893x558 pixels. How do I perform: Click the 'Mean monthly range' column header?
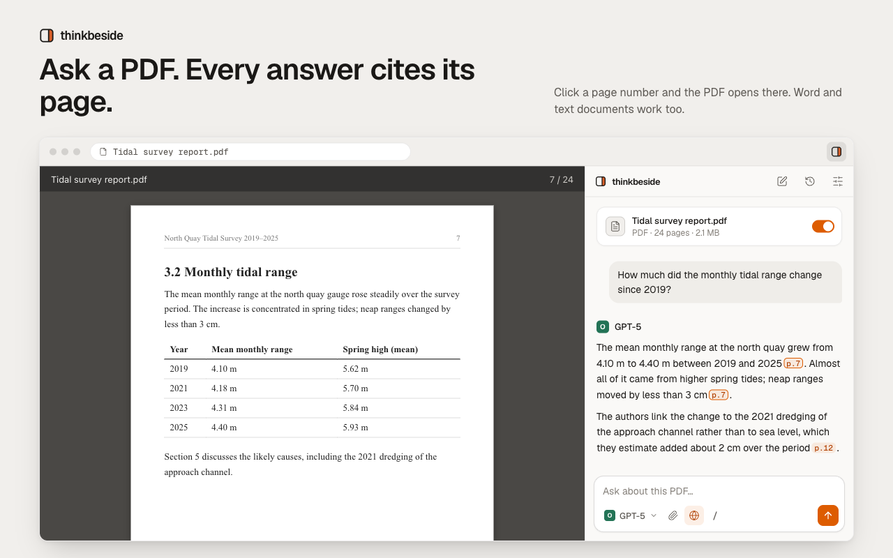point(252,349)
